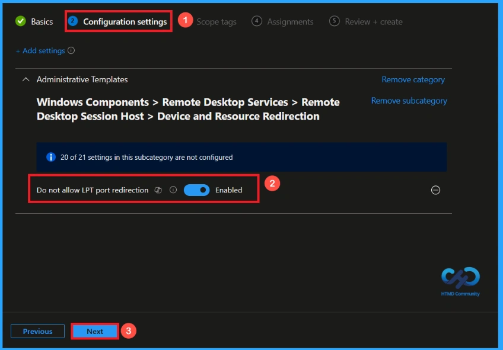The width and height of the screenshot is (503, 350).
Task: Click the numbered badge on Configuration settings step
Action: point(74,21)
